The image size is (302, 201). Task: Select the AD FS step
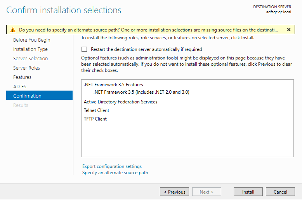[x=19, y=87]
